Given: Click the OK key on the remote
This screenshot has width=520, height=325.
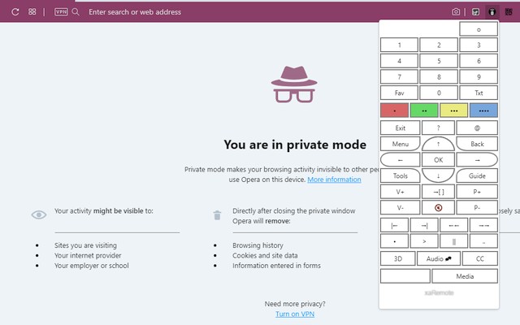Looking at the screenshot, I should point(438,159).
